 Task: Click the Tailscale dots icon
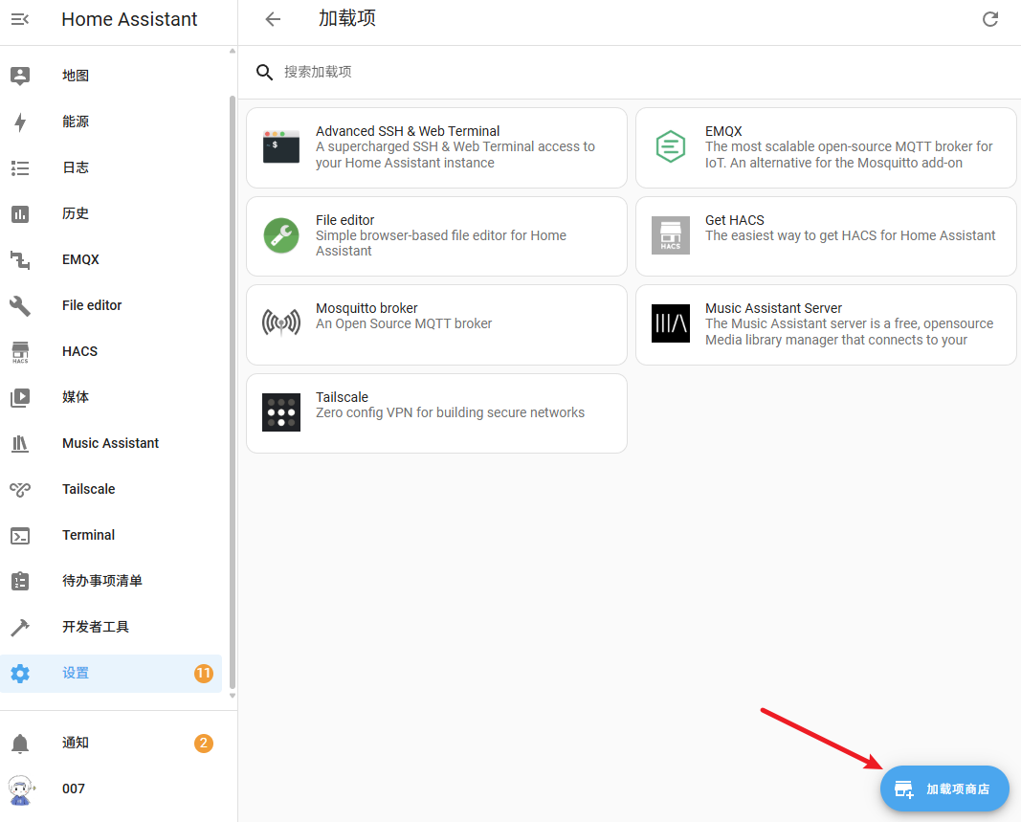[281, 412]
